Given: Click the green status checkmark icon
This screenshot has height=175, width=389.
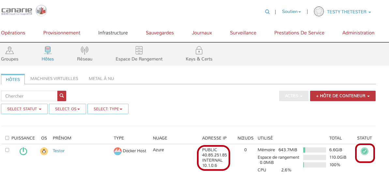Looking at the screenshot, I should pyautogui.click(x=365, y=151).
